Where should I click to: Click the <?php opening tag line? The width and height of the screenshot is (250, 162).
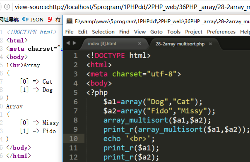click(97, 93)
